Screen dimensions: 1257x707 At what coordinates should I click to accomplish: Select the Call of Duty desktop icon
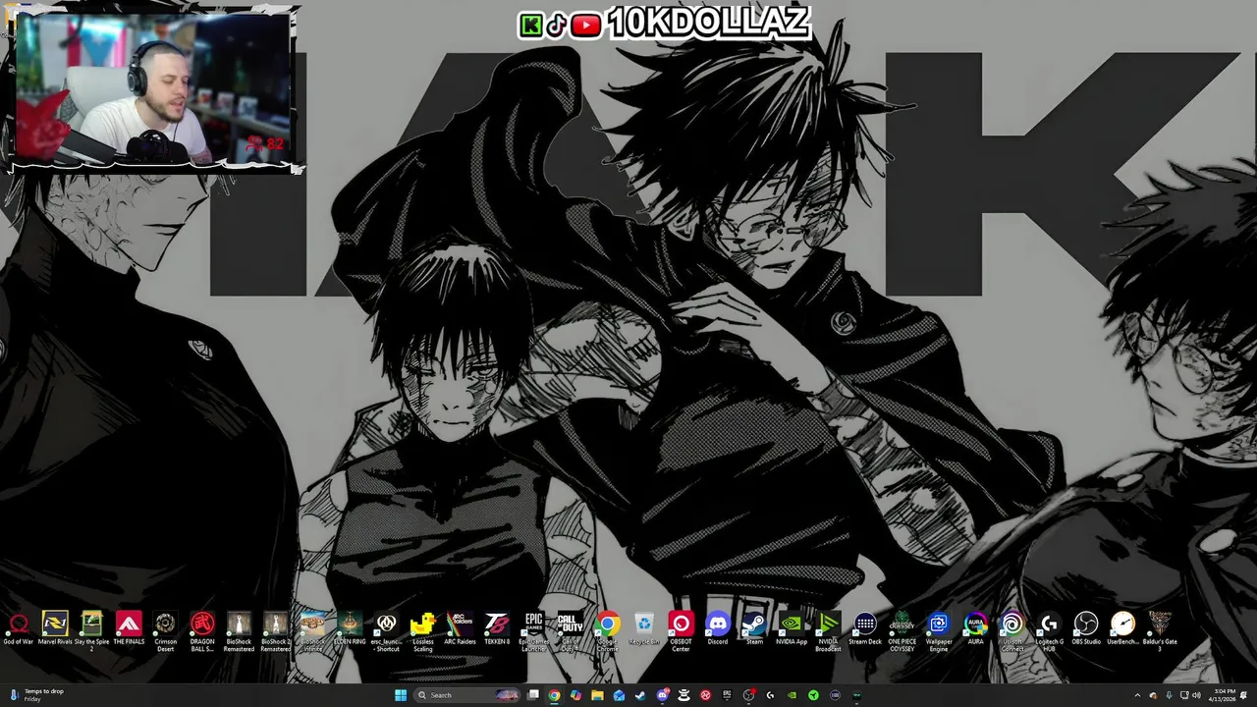click(571, 630)
